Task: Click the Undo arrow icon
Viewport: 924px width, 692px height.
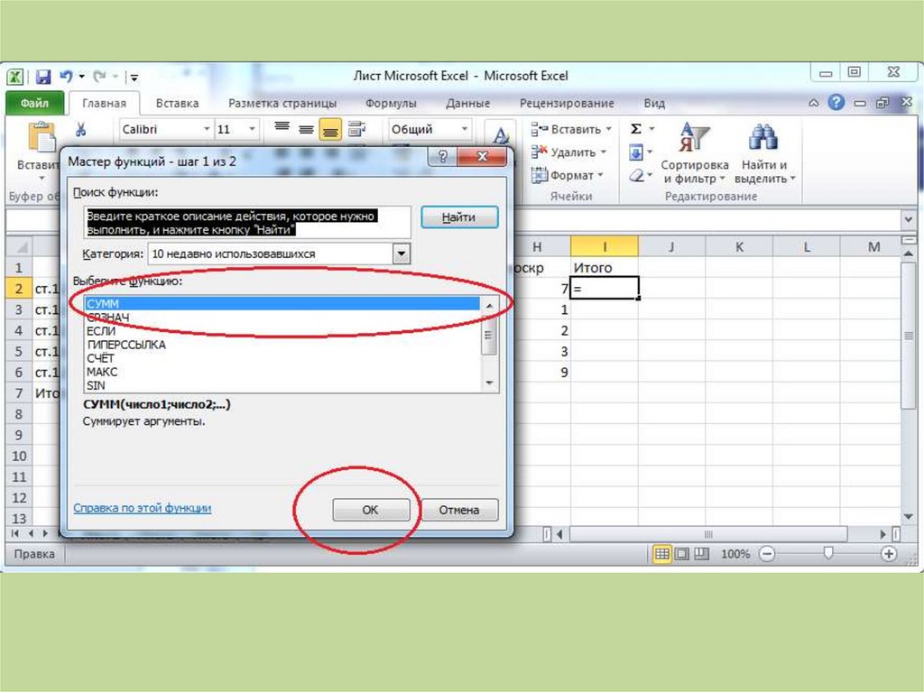Action: [67, 77]
